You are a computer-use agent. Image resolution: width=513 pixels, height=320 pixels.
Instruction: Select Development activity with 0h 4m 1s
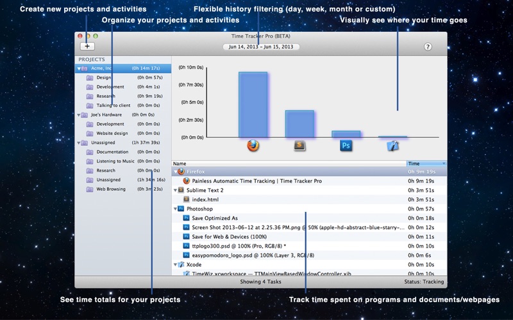[123, 87]
